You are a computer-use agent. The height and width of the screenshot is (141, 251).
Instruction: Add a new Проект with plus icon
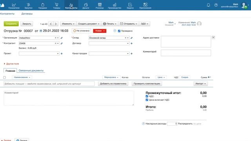coord(62,54)
